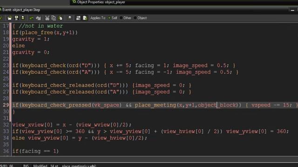298x167 pixels.
Task: Click 'gravity = 1;' on line 19
Action: click(x=31, y=39)
